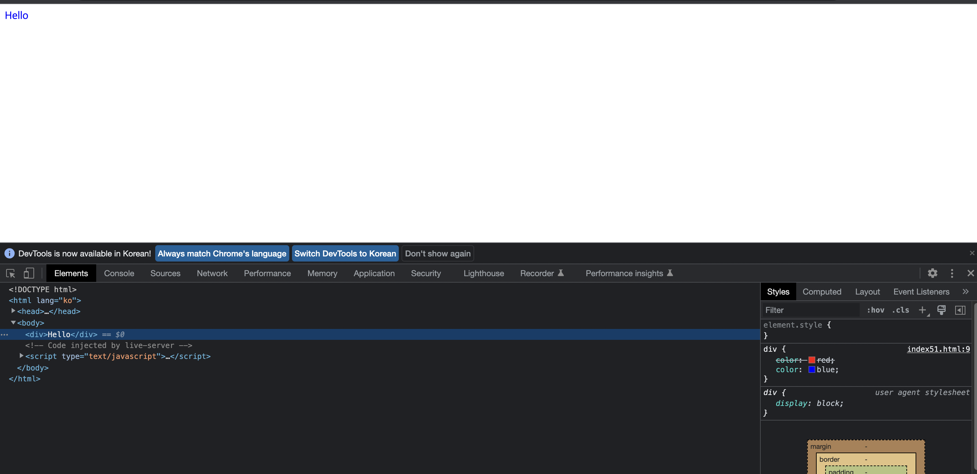The width and height of the screenshot is (977, 474).
Task: Open the DevTools three-dot customize menu
Action: (x=952, y=273)
